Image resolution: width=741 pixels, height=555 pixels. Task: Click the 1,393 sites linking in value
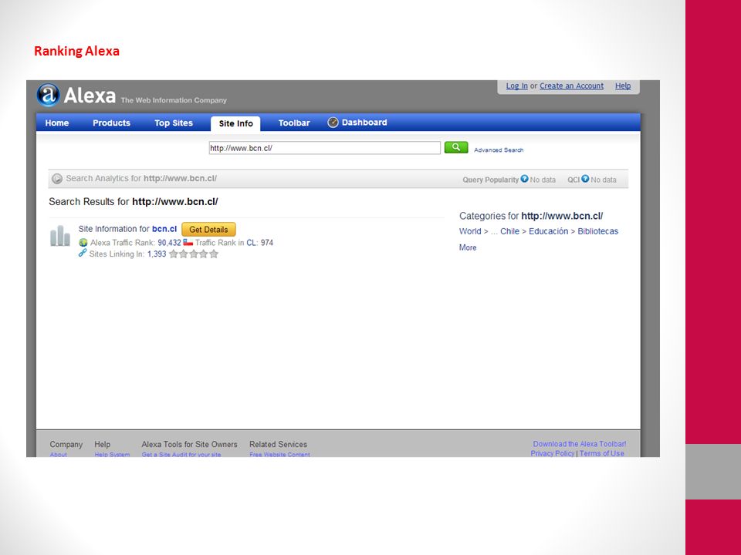[x=157, y=254]
